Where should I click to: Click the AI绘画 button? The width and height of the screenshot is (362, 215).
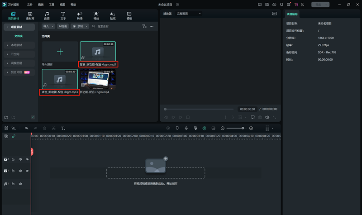click(x=63, y=26)
